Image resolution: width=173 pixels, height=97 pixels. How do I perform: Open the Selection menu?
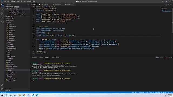[13, 1]
